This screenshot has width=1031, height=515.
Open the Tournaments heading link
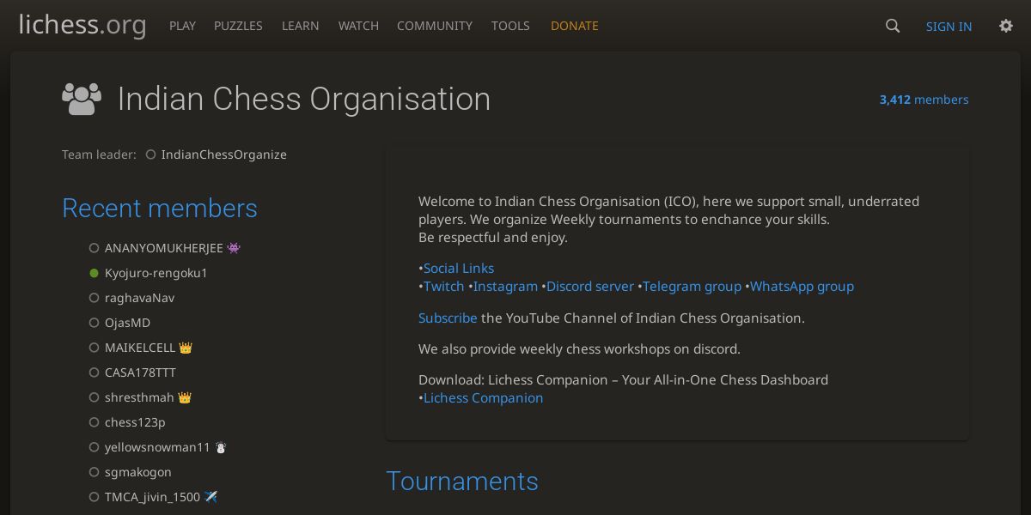click(462, 482)
